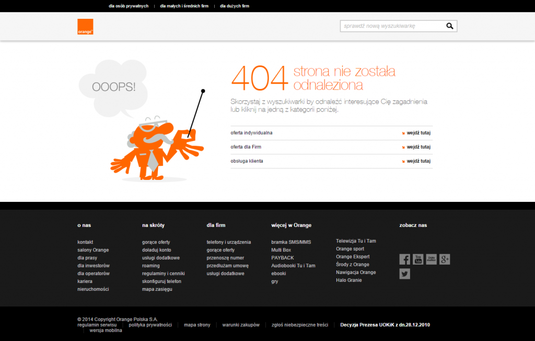Screen dimensions: 535x341
Task: Open 'salony Orange' footer link
Action: click(x=93, y=250)
